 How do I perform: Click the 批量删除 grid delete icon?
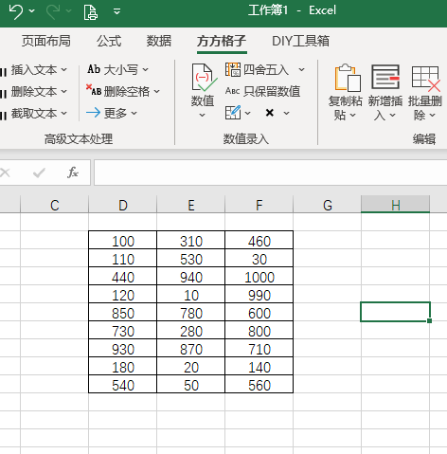coord(426,79)
